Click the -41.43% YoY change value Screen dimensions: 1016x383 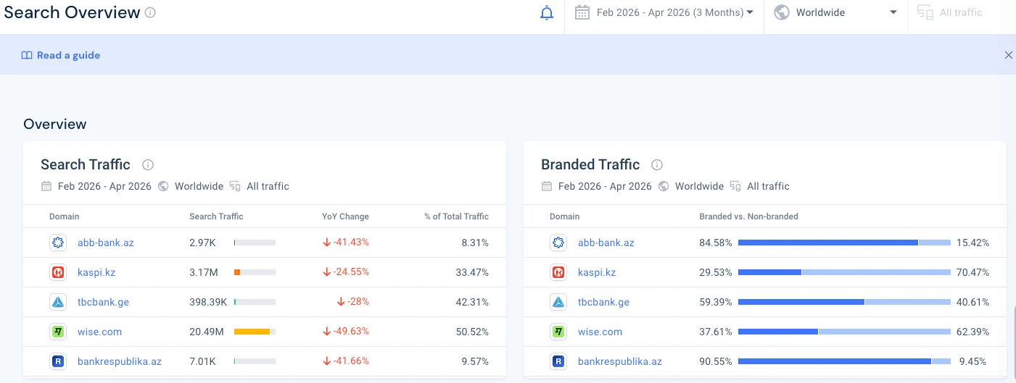(x=346, y=243)
